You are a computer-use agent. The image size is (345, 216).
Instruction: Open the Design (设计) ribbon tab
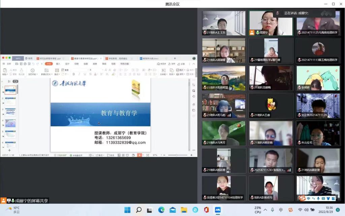tap(67, 64)
